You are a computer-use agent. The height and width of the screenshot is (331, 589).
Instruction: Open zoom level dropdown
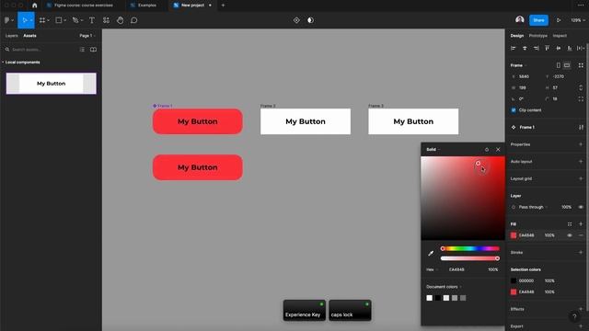[578, 20]
